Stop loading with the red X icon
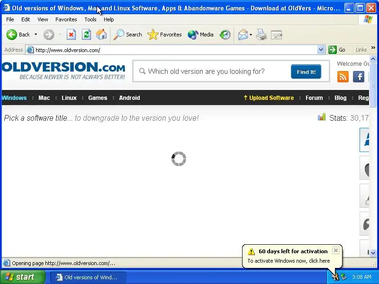This screenshot has width=379, height=284. click(71, 35)
